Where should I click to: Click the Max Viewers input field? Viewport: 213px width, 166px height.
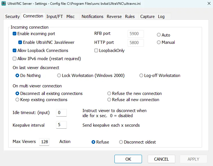click(x=44, y=142)
